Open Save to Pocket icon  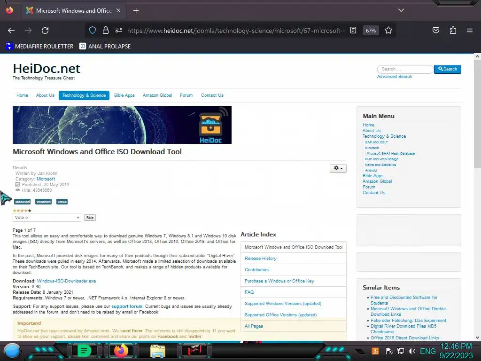click(x=435, y=30)
